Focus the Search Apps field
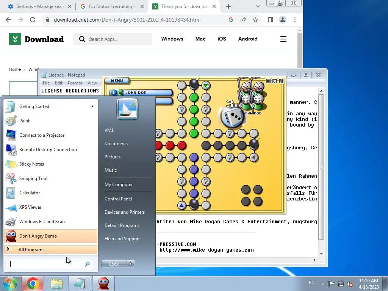Viewport: 388px width, 291px height. [x=113, y=39]
